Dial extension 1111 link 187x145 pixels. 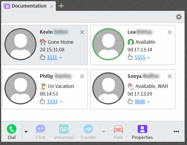click(52, 57)
